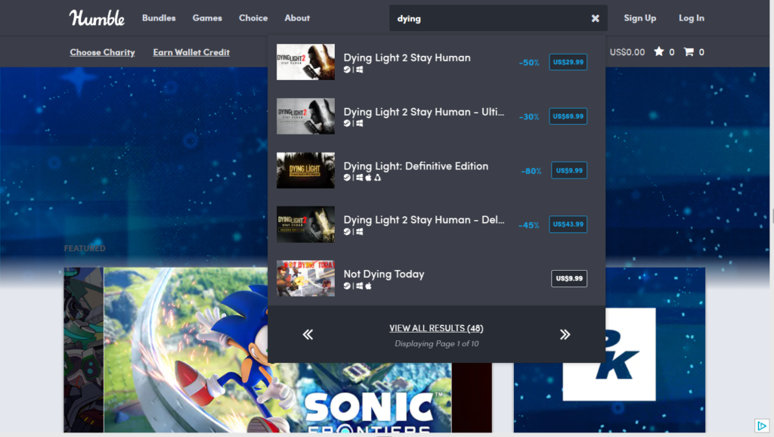774x437 pixels.
Task: Select the Dying Light 2 Stay Human title
Action: click(x=407, y=57)
